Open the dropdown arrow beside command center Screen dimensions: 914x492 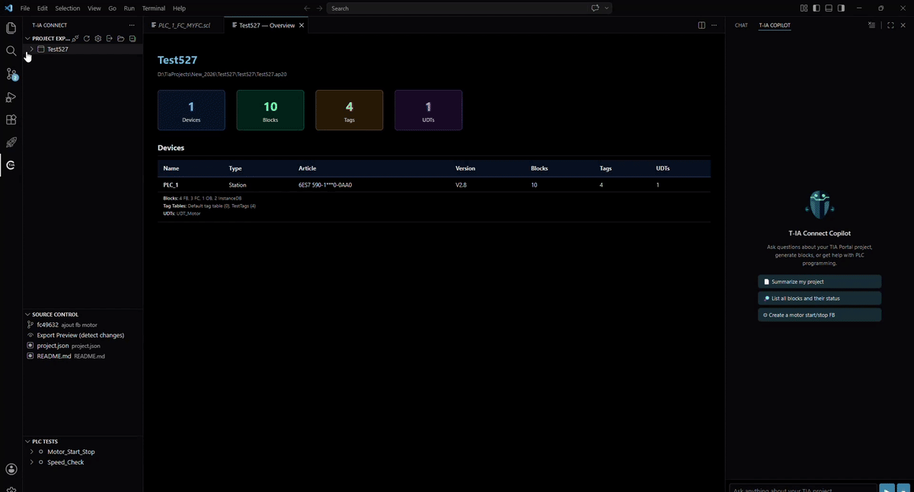click(607, 8)
